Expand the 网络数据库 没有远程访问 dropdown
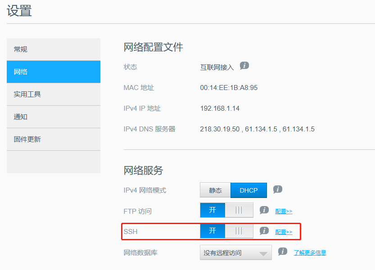Viewport: 375px width, 270px height. tap(235, 253)
